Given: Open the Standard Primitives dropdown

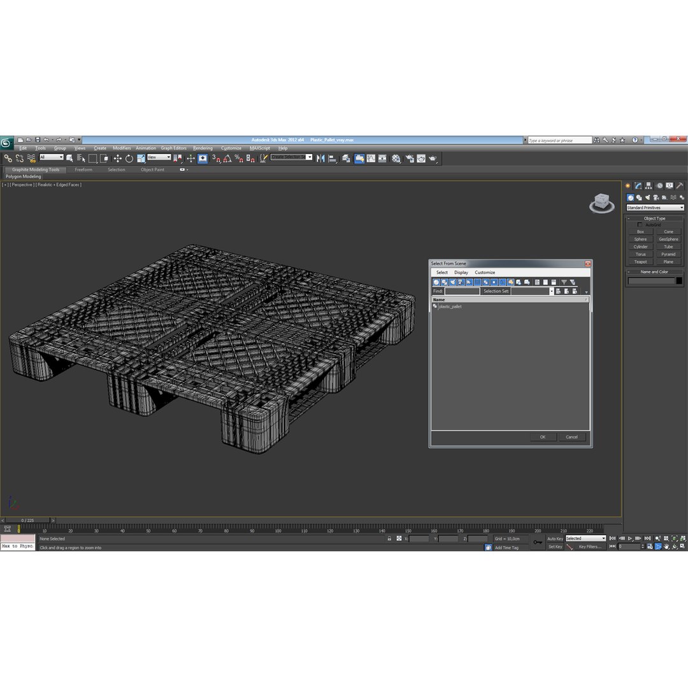Looking at the screenshot, I should (655, 208).
